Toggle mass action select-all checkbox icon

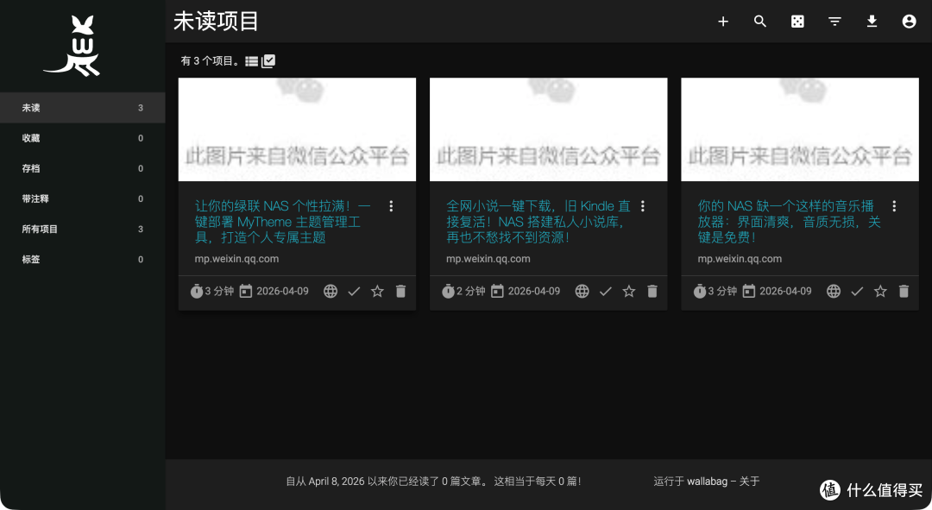pos(268,60)
